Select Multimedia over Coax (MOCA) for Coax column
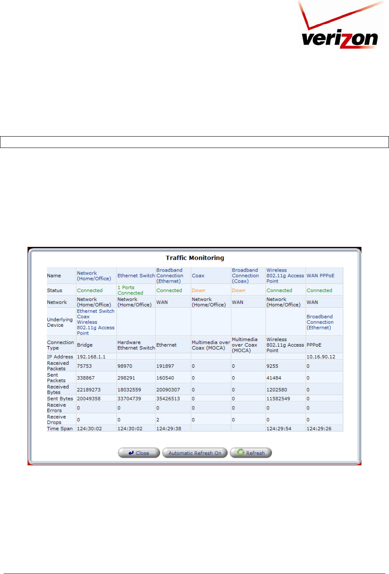Image resolution: width=389 pixels, height=574 pixels. pos(211,345)
